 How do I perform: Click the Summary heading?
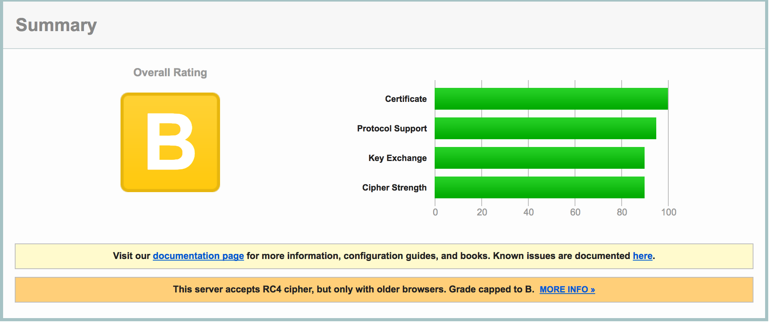(x=56, y=25)
